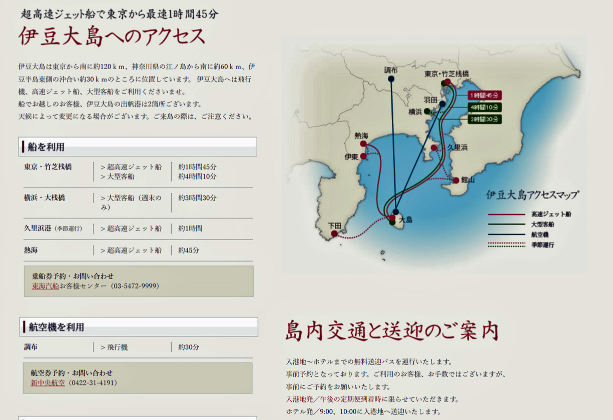Click the 調布 airport marker on map
This screenshot has height=420, width=613.
coord(391,79)
